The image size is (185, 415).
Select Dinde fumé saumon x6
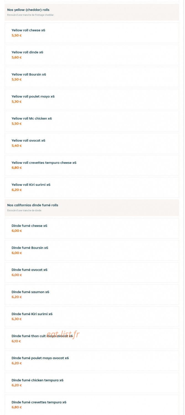92,294
